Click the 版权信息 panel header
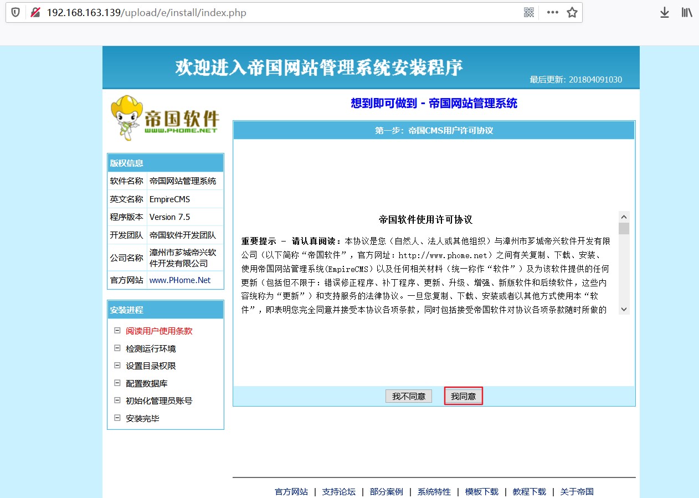The width and height of the screenshot is (699, 498). pyautogui.click(x=166, y=163)
